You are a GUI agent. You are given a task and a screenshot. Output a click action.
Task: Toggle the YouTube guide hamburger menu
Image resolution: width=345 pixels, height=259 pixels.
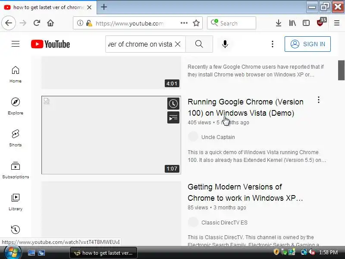[x=16, y=44]
